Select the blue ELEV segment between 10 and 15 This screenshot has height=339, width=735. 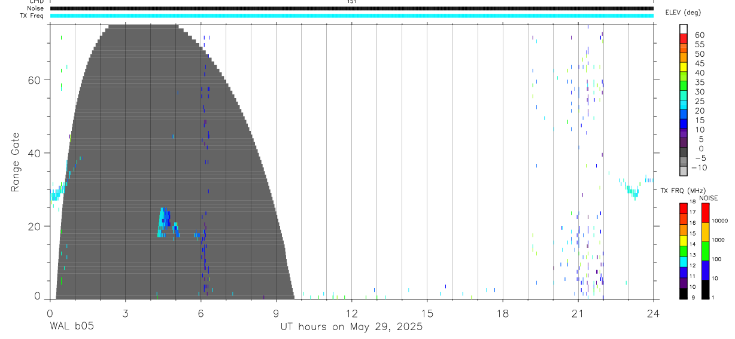pyautogui.click(x=684, y=124)
